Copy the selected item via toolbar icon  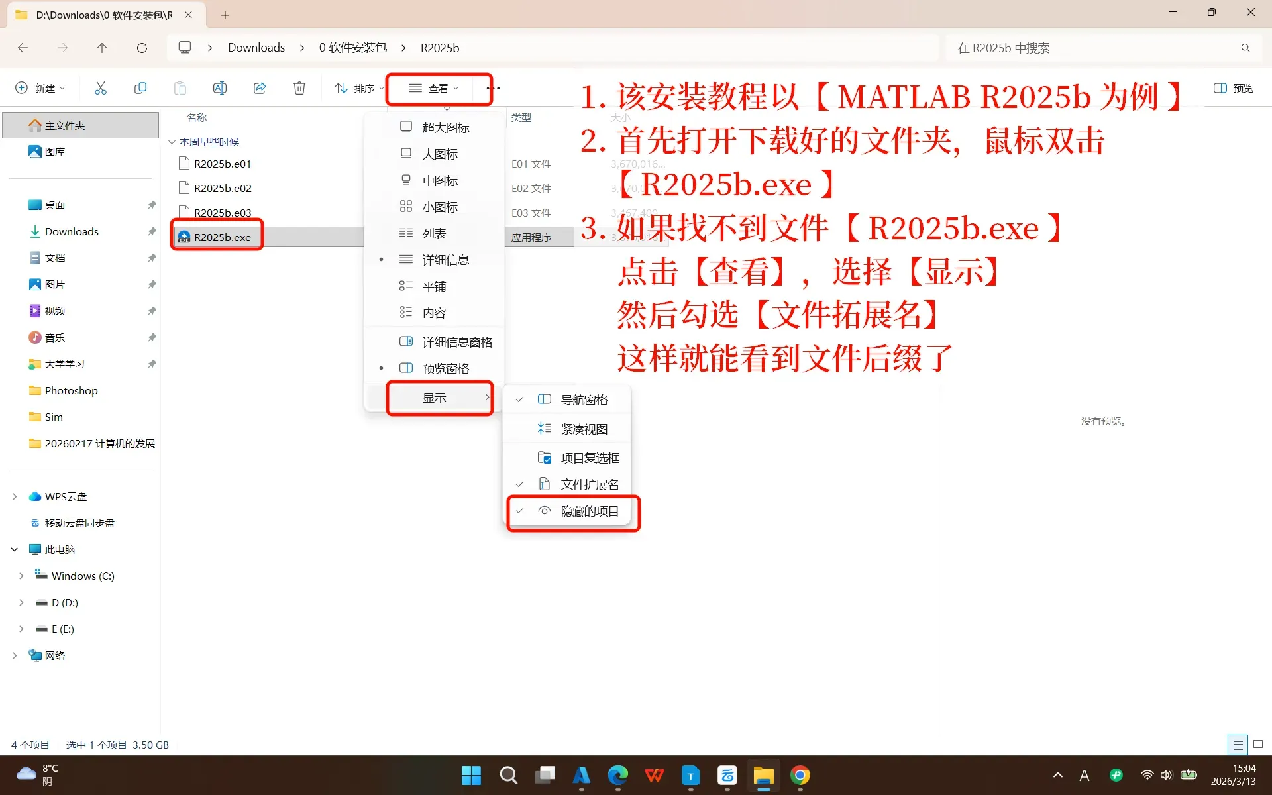coord(140,87)
